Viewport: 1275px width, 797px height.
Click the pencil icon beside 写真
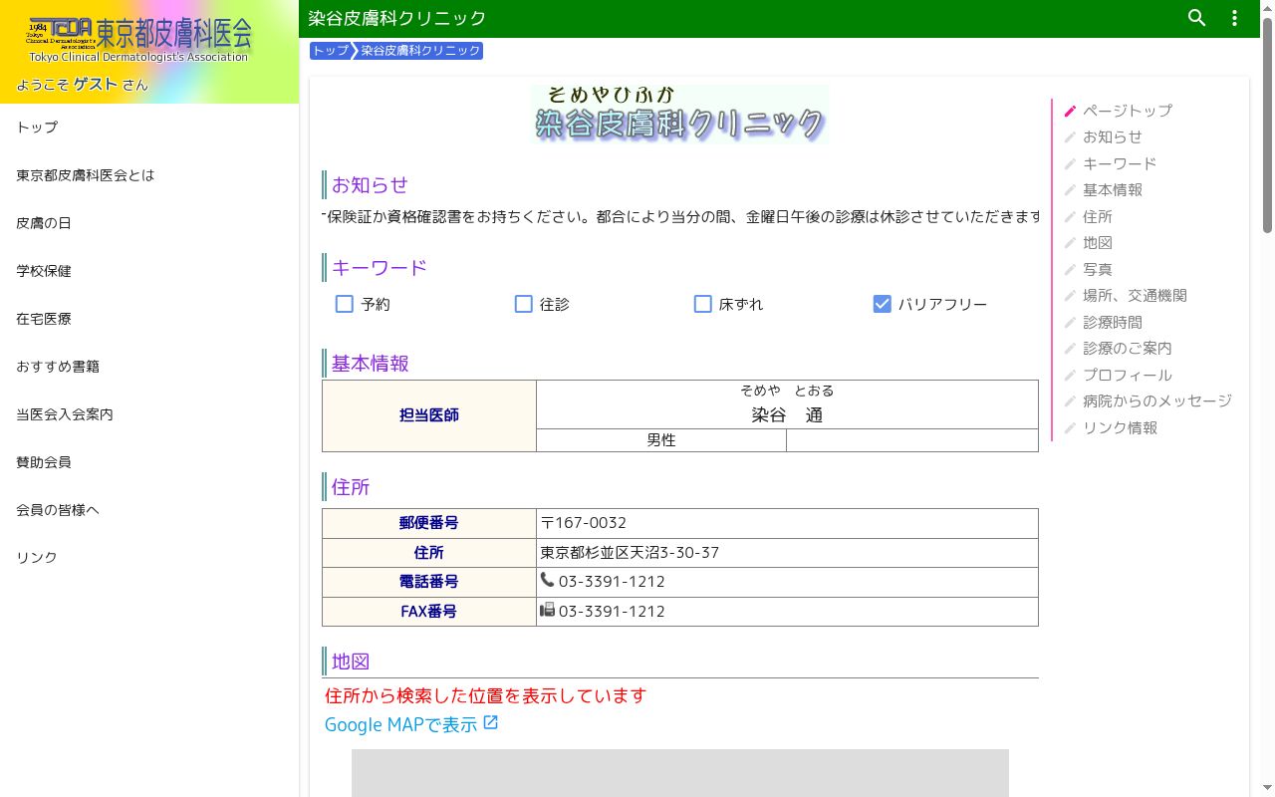(1070, 270)
